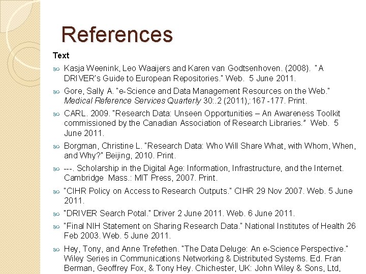
Task: Click the bullet icon beside Borgman, Christine L.
Action: (56, 147)
